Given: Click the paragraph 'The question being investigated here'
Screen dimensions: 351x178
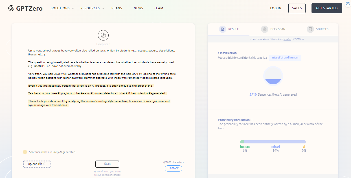Looking at the screenshot, I should [101, 64].
